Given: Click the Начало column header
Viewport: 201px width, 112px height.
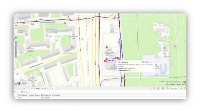Looking at the screenshot, I should click(31, 95).
